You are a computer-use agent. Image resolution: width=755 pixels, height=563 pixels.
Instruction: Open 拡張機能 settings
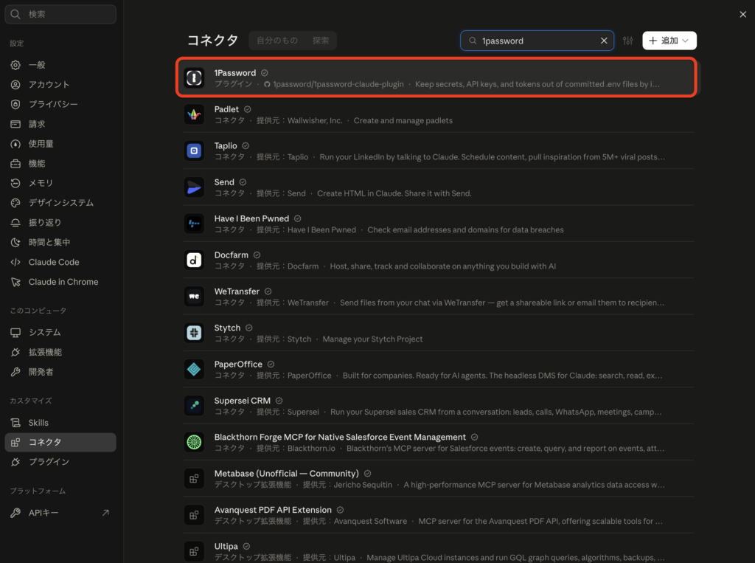click(60, 353)
